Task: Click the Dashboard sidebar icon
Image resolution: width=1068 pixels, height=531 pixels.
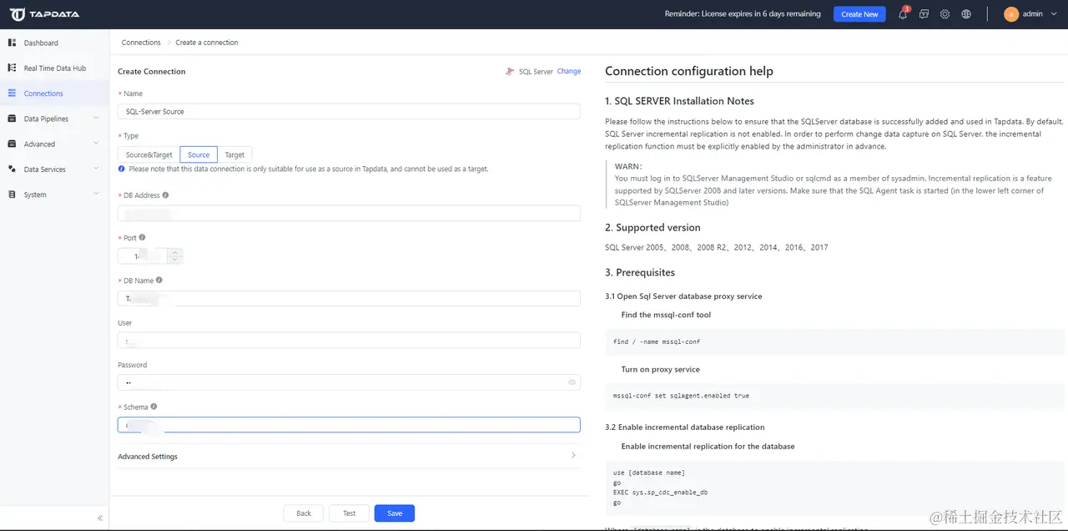Action: coord(12,43)
